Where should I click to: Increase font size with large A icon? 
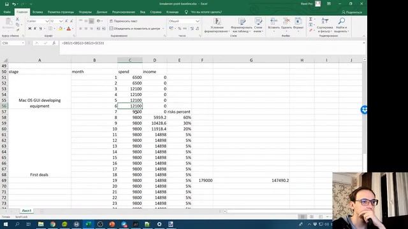coord(66,21)
